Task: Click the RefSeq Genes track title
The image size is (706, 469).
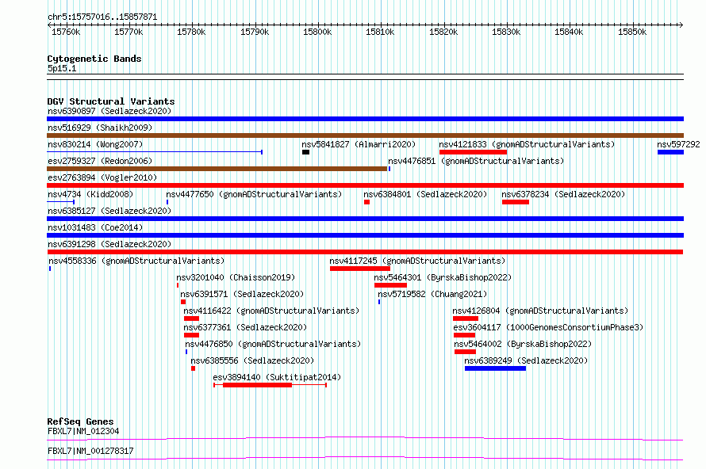Action: point(81,421)
